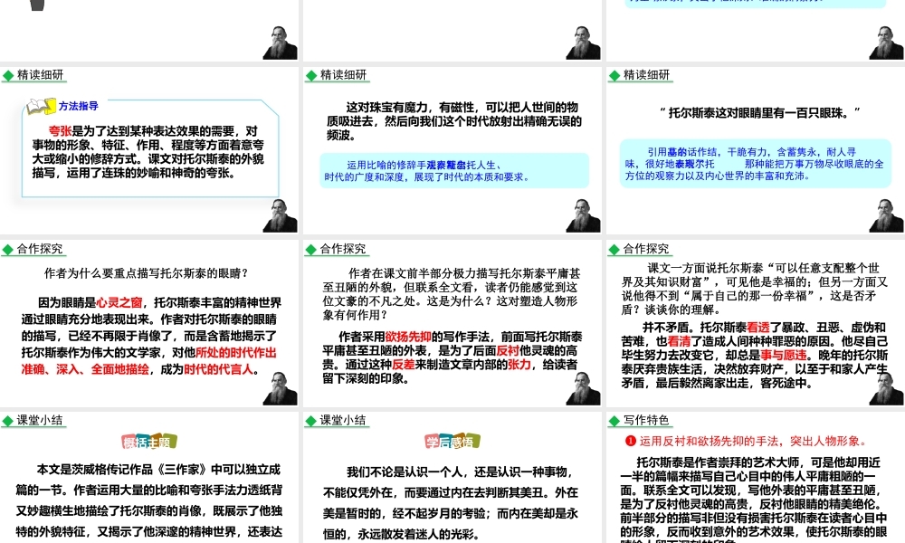This screenshot has width=905, height=543.
Task: Click the blue 方法指导 label
Action: click(79, 106)
